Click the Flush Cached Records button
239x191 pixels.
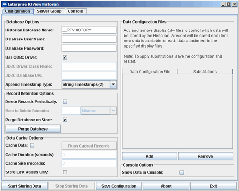[89, 146]
